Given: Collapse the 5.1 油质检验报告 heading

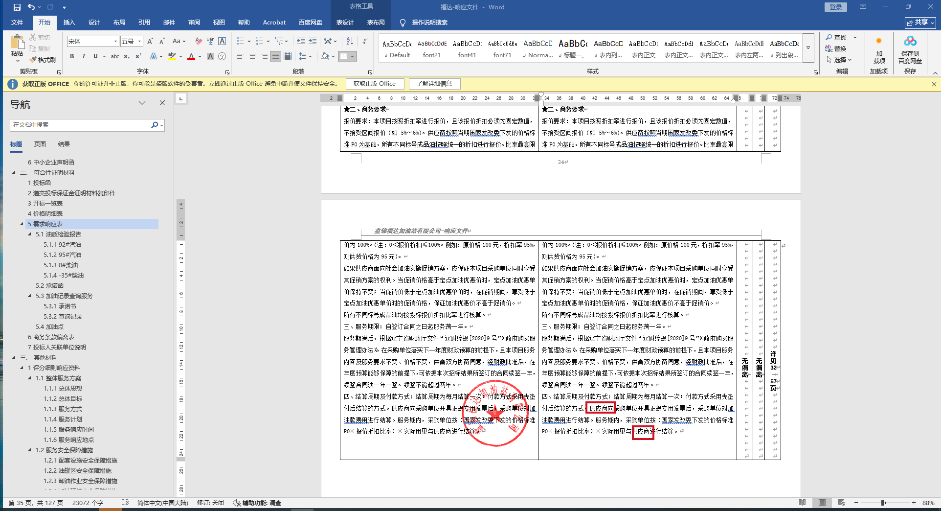Looking at the screenshot, I should [30, 234].
